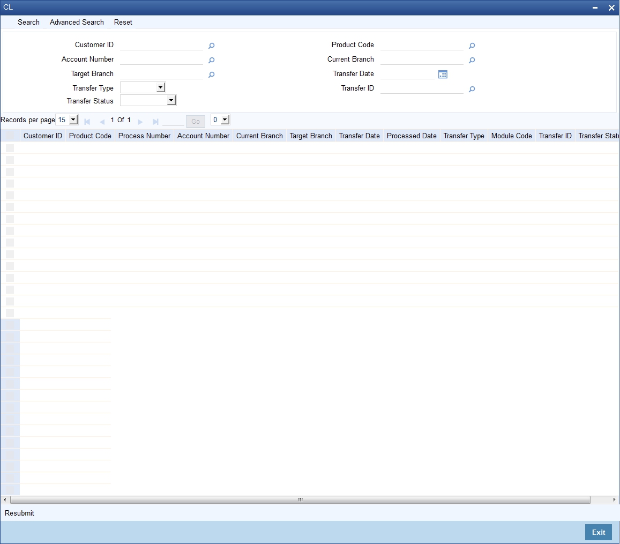This screenshot has height=544, width=620.
Task: Tick the second row checkbox in results
Action: click(x=10, y=160)
